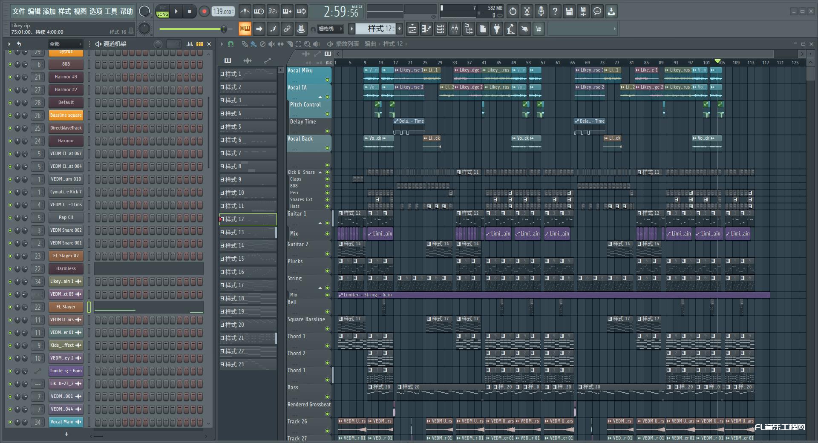This screenshot has width=818, height=443.
Task: Toggle the auto-scroll arrow icon
Action: [259, 29]
